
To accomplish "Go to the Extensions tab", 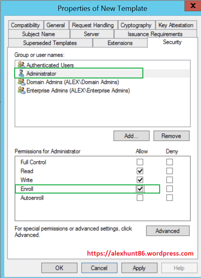I will (x=120, y=43).
